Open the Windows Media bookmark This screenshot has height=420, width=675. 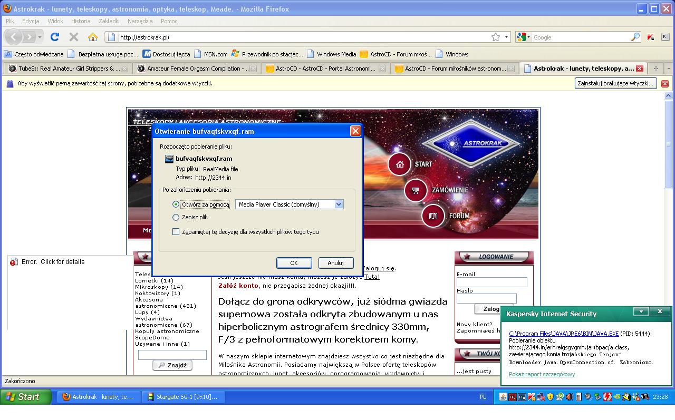tap(332, 54)
